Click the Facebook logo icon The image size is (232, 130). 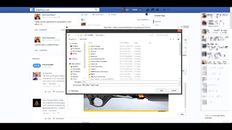[32, 10]
